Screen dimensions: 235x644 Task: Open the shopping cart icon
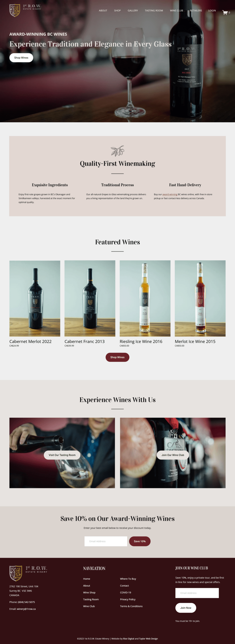(x=225, y=12)
